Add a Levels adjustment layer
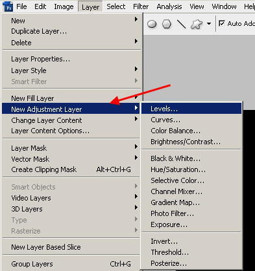This screenshot has width=255, height=271. point(191,109)
